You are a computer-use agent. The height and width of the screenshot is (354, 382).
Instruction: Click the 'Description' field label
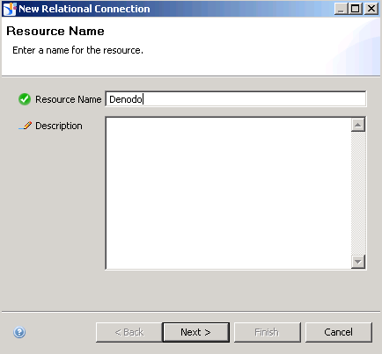59,126
